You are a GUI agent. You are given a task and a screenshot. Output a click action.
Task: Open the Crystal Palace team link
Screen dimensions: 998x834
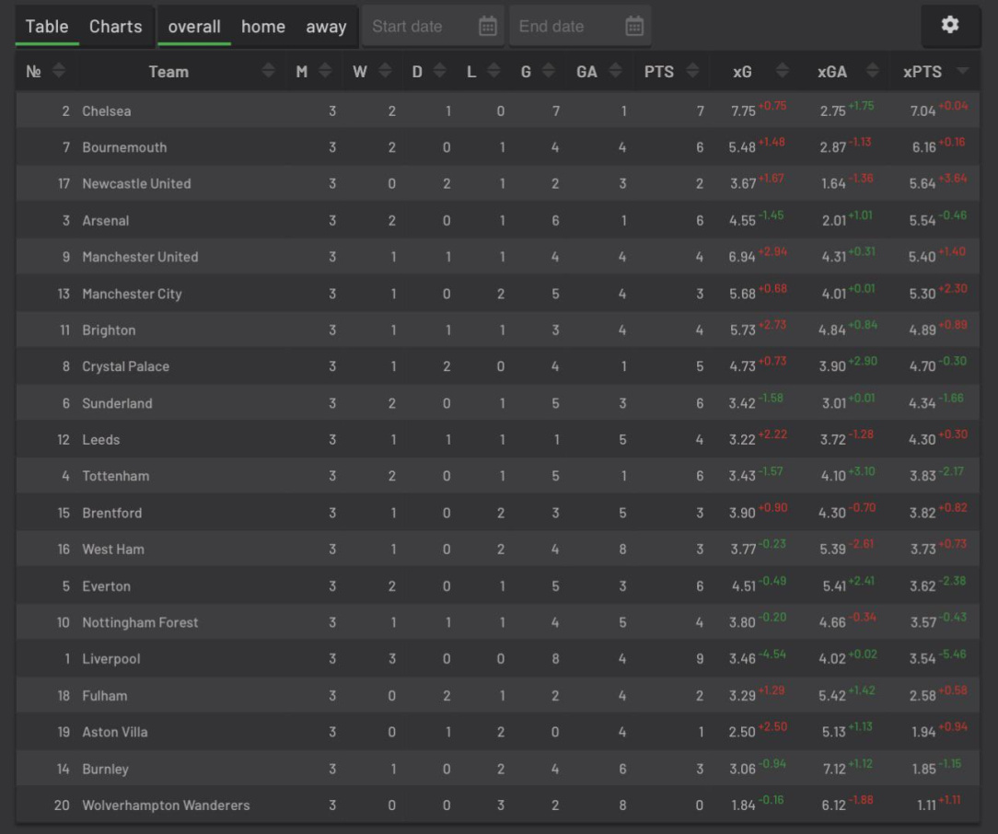click(x=125, y=366)
